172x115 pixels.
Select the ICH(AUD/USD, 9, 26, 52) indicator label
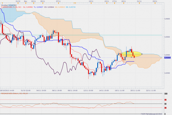pyautogui.click(x=11, y=7)
